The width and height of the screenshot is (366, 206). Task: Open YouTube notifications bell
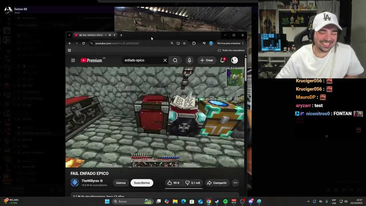[222, 60]
